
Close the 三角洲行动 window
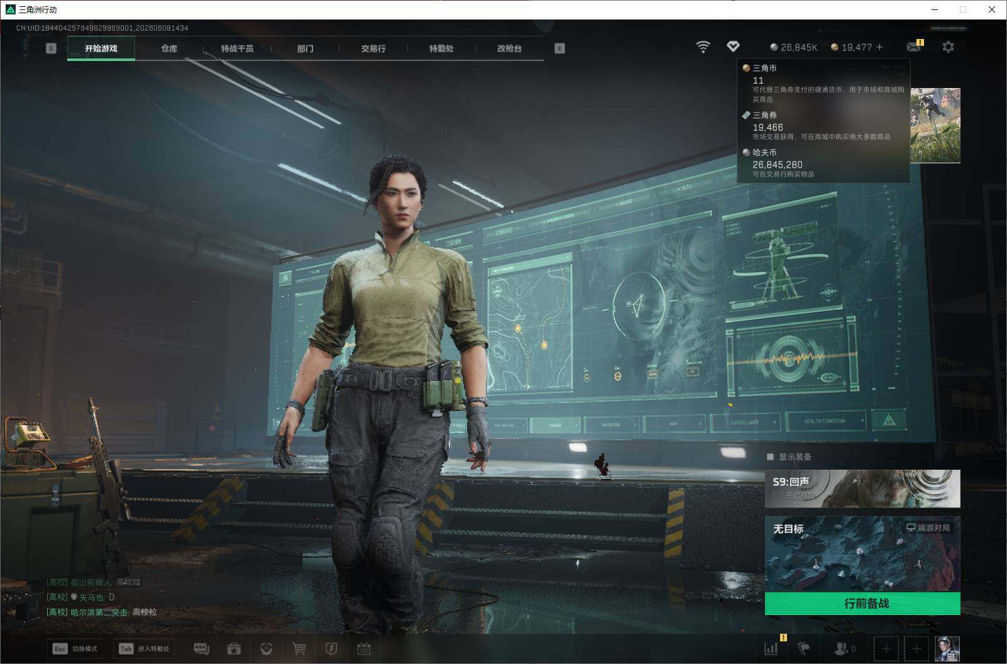(x=991, y=9)
